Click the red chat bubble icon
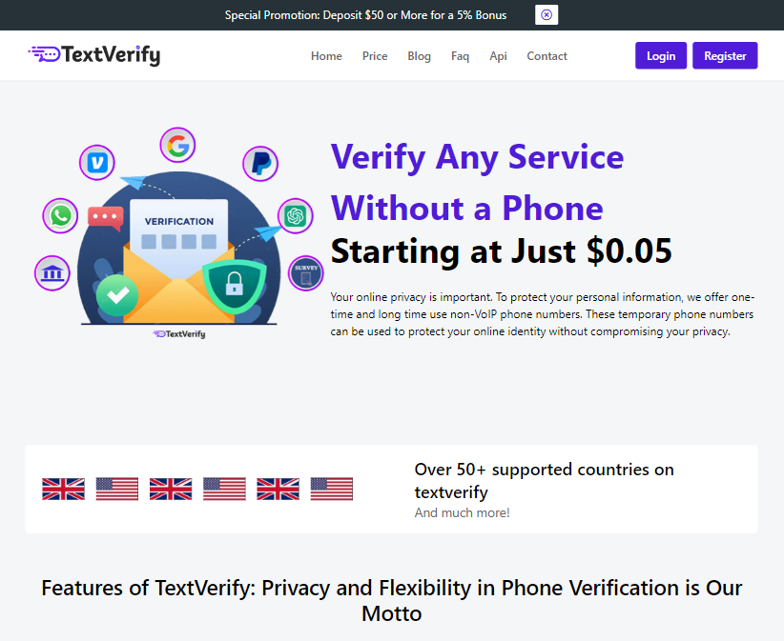This screenshot has height=641, width=784. coord(105,217)
